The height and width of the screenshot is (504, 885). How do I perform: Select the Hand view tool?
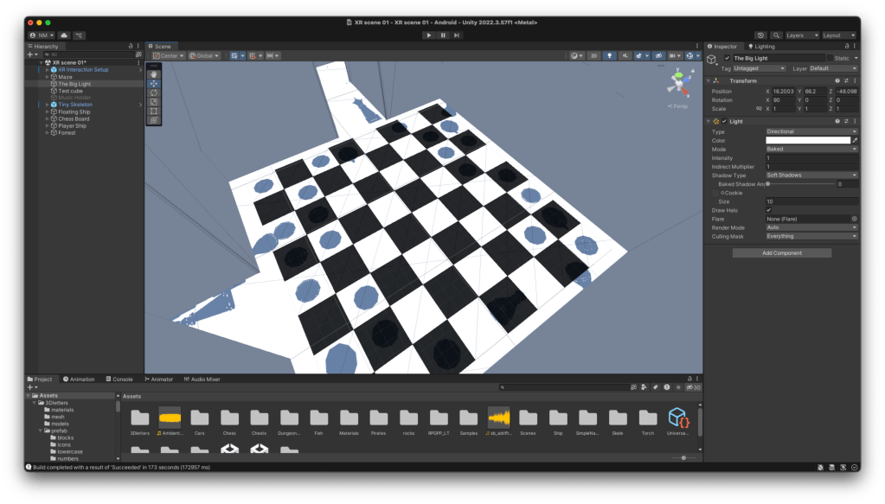tap(154, 73)
